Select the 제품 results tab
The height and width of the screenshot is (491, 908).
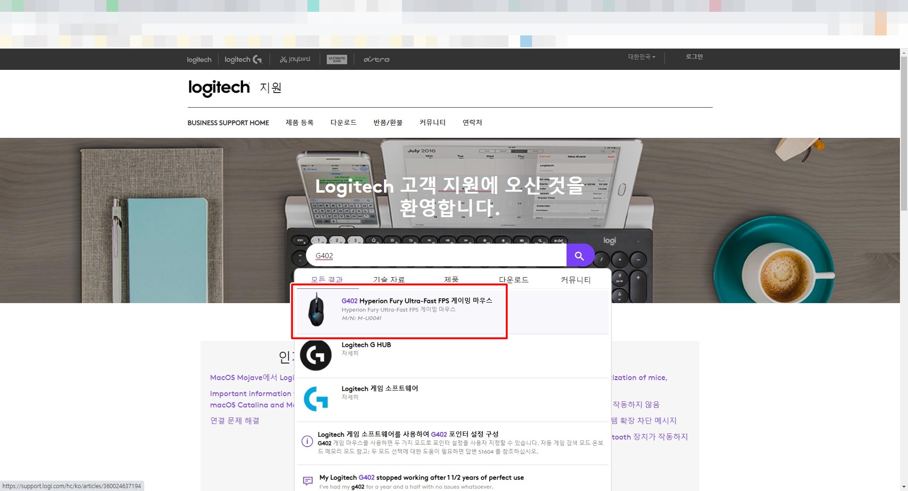(x=451, y=279)
